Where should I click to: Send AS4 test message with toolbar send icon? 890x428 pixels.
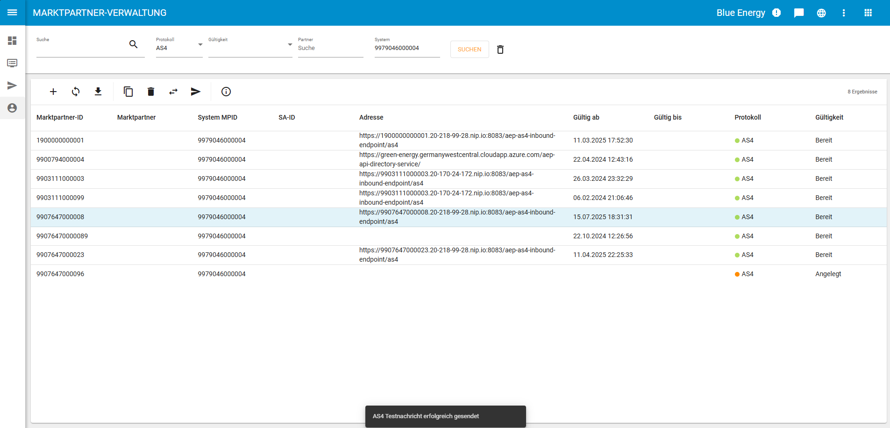coord(196,92)
